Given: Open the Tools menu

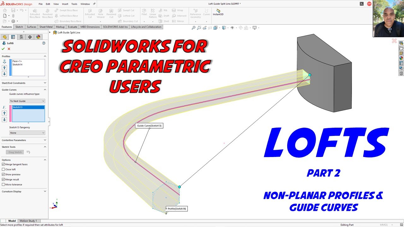Looking at the screenshot, I should [74, 4].
